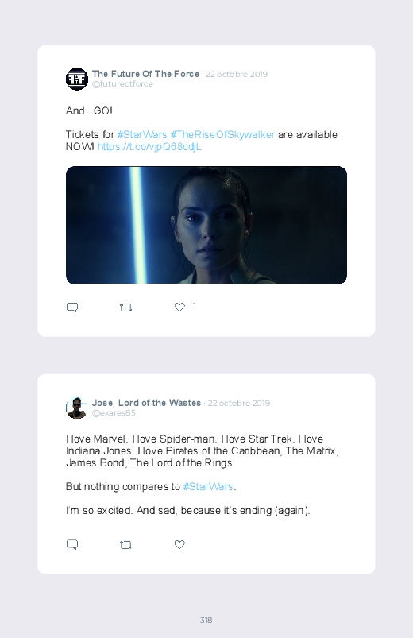Open Jose's tweet 22 octobre 2019 timestamp
The image size is (413, 638).
(239, 403)
